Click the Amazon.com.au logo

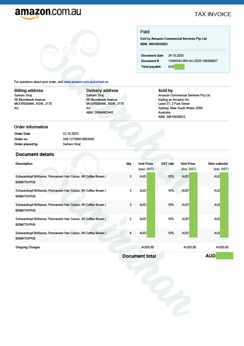click(48, 13)
